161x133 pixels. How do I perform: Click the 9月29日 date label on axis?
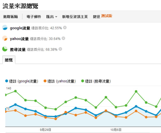[45, 130]
